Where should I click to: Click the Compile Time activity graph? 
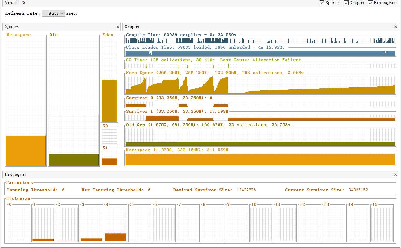260,40
